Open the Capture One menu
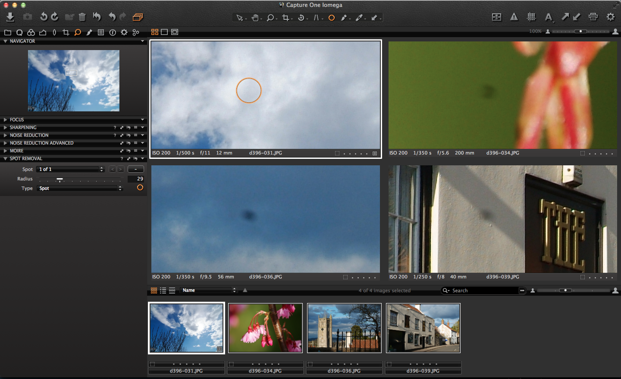The height and width of the screenshot is (379, 621). coord(310,5)
